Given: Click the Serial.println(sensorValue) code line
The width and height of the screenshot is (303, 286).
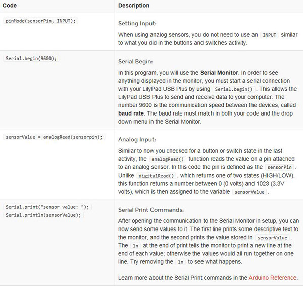Looking at the screenshot, I should 43,214.
